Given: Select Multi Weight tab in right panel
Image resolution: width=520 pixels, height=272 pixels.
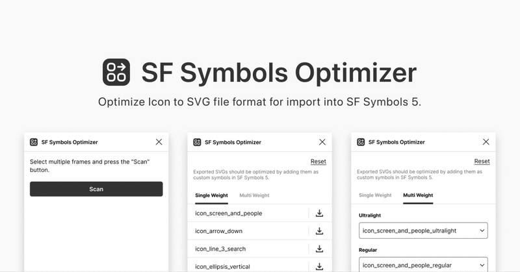Looking at the screenshot, I should [418, 195].
